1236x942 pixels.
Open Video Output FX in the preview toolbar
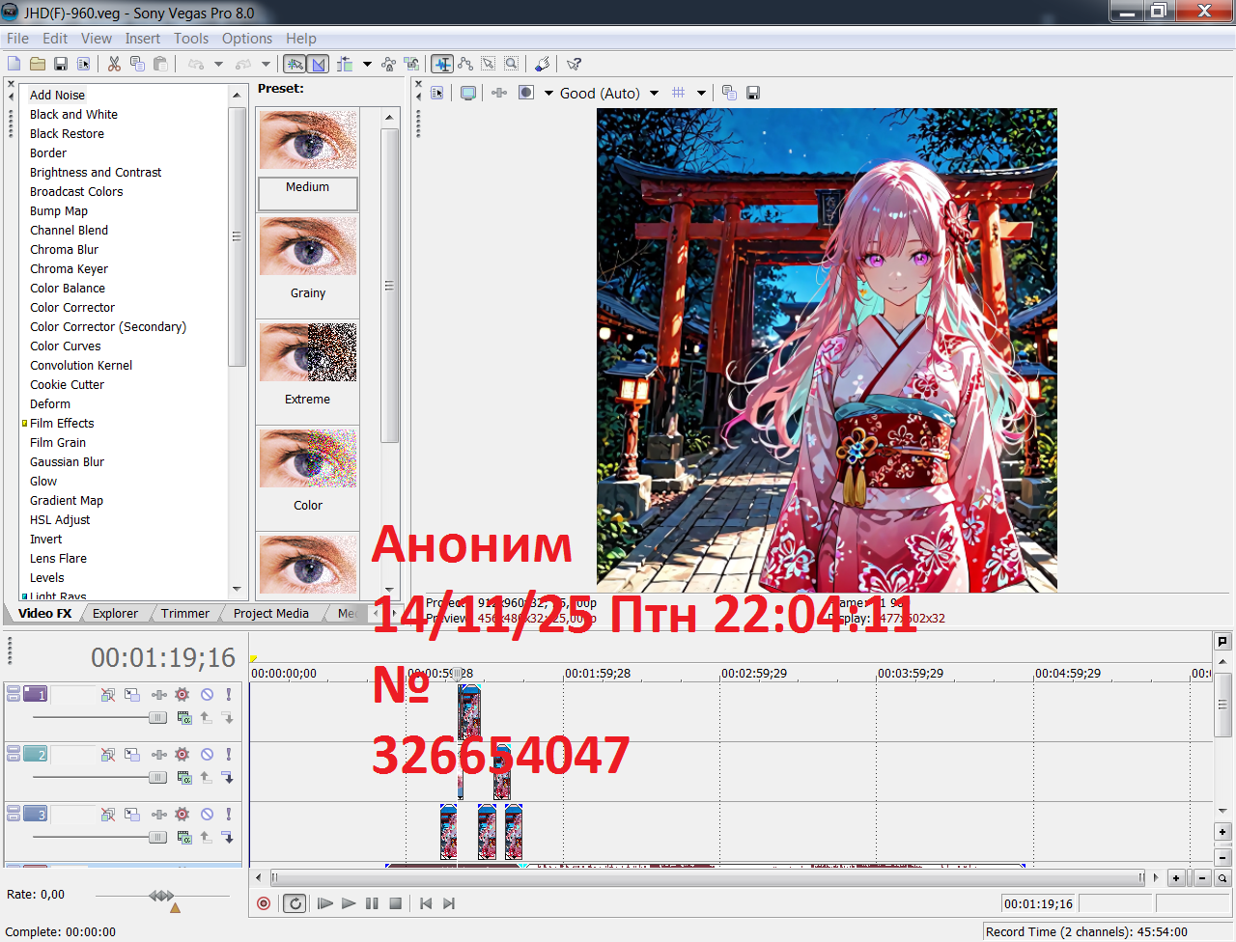pos(499,93)
